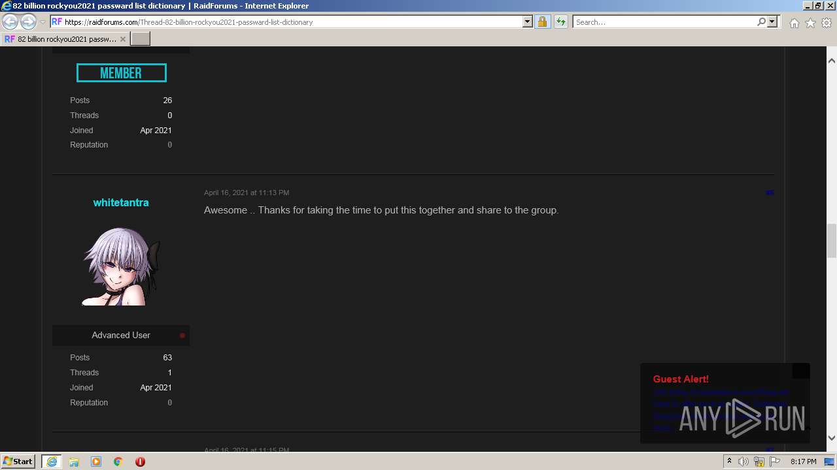Screen dimensions: 837x470
Task: Click whitetantra's Threads count of 1
Action: click(169, 373)
